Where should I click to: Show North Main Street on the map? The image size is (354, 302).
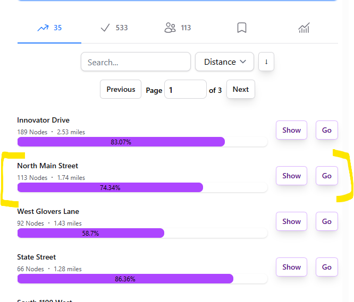[291, 176]
